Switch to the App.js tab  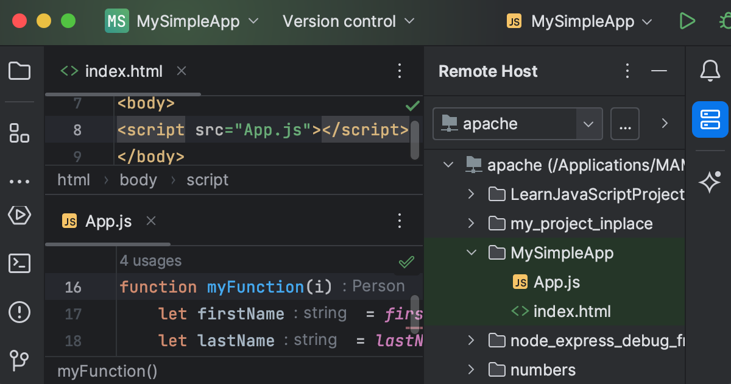coord(107,221)
